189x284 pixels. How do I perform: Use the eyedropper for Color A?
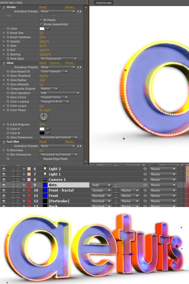[49, 129]
